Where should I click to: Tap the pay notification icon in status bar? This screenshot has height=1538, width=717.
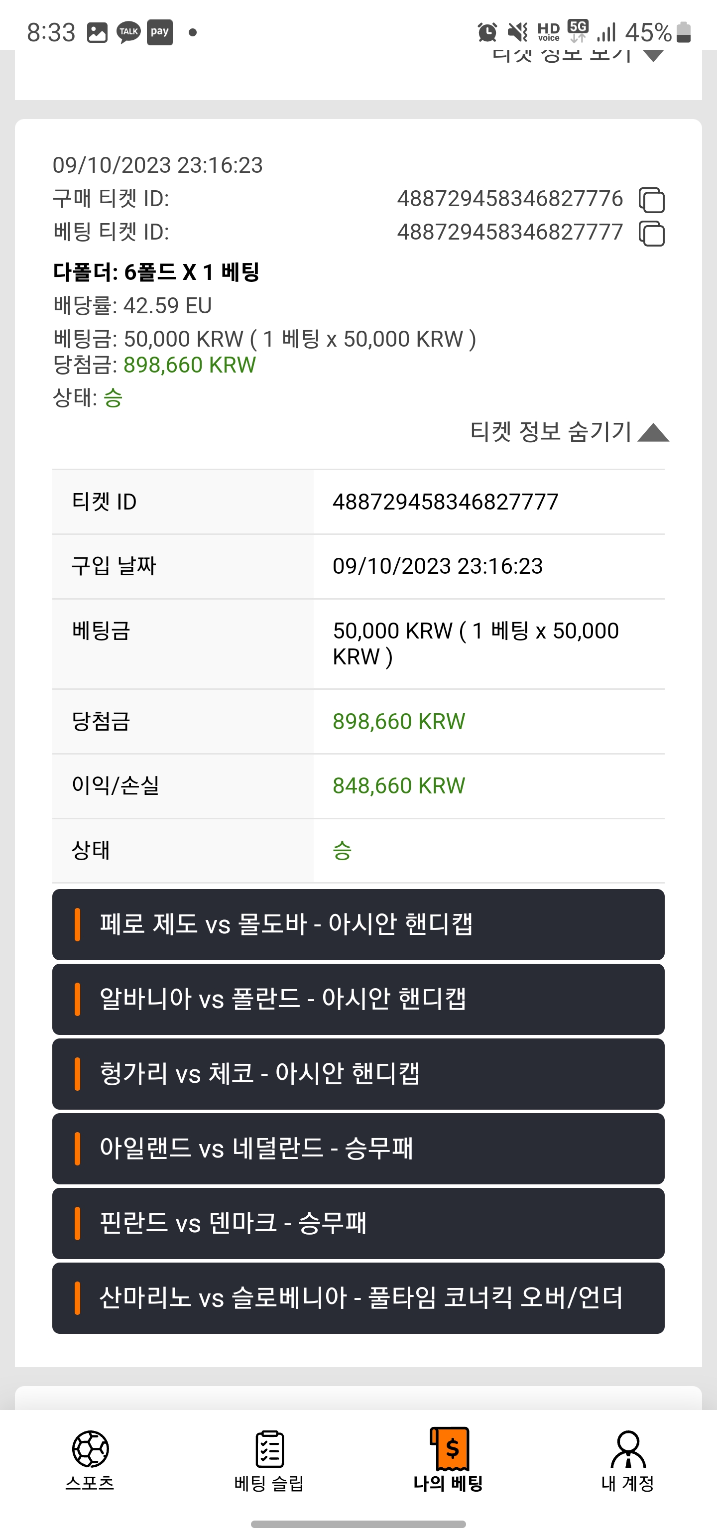(x=159, y=32)
